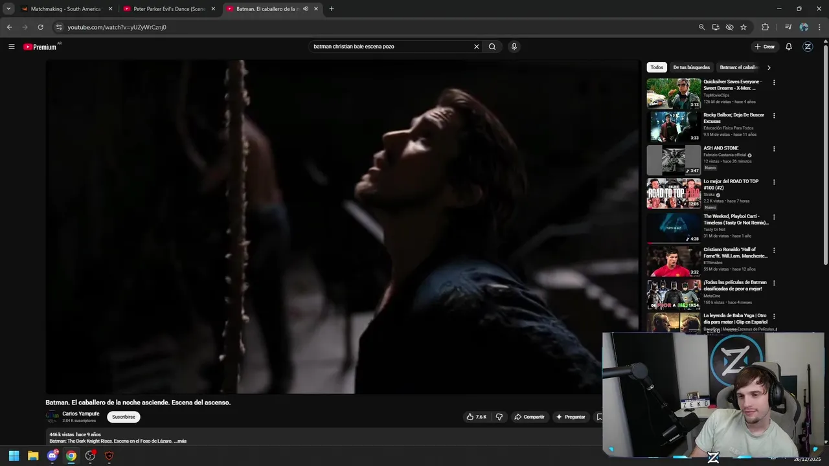
Task: Open Chrome profile avatar
Action: coord(804,27)
